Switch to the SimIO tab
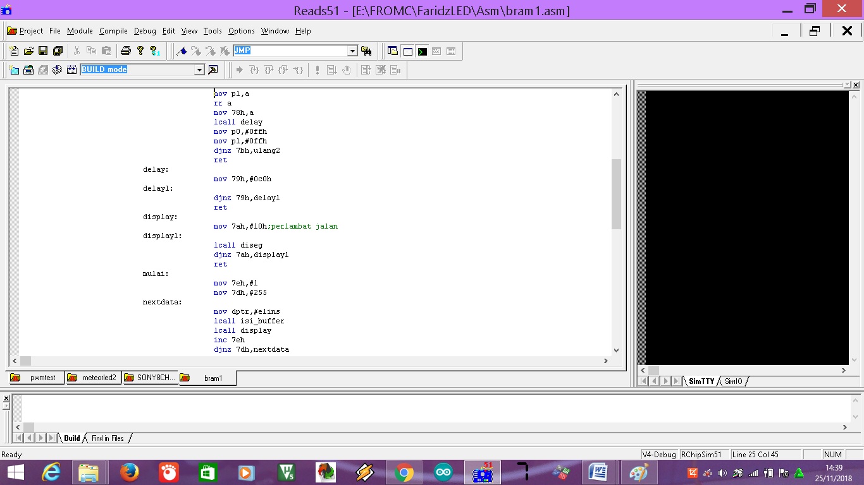This screenshot has width=864, height=485. (x=733, y=381)
